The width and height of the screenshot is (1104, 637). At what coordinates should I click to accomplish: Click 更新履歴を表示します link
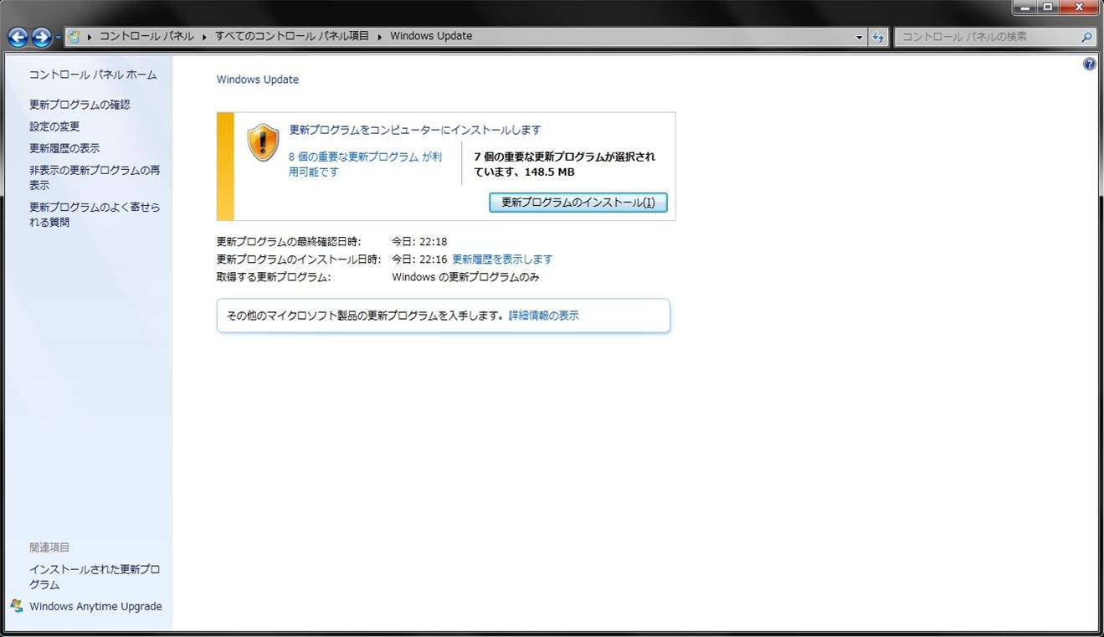[x=502, y=259]
